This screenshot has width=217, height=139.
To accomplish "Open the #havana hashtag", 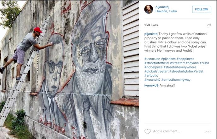I will click(192, 63).
